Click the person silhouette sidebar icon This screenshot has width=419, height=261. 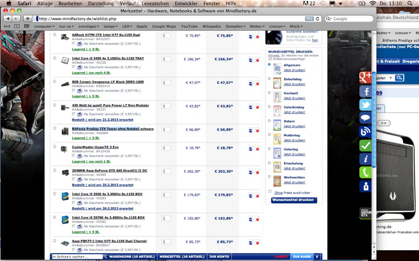tap(365, 186)
